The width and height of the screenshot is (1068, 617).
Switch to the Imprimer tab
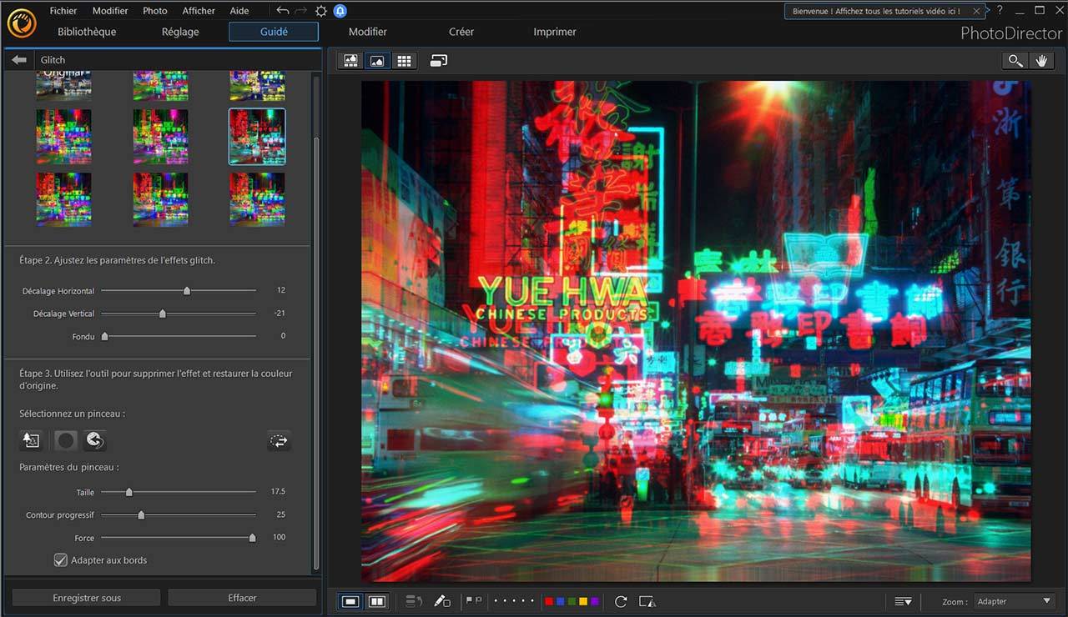(555, 32)
